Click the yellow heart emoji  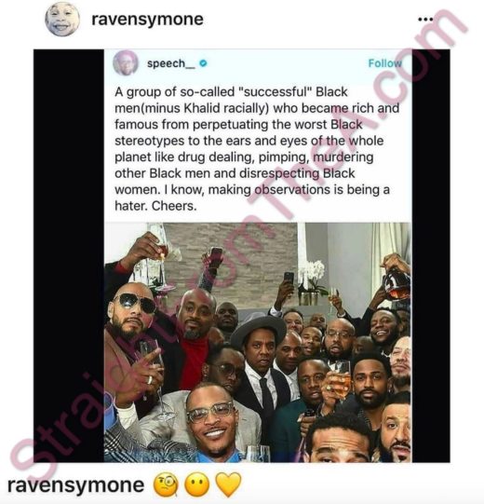click(228, 484)
